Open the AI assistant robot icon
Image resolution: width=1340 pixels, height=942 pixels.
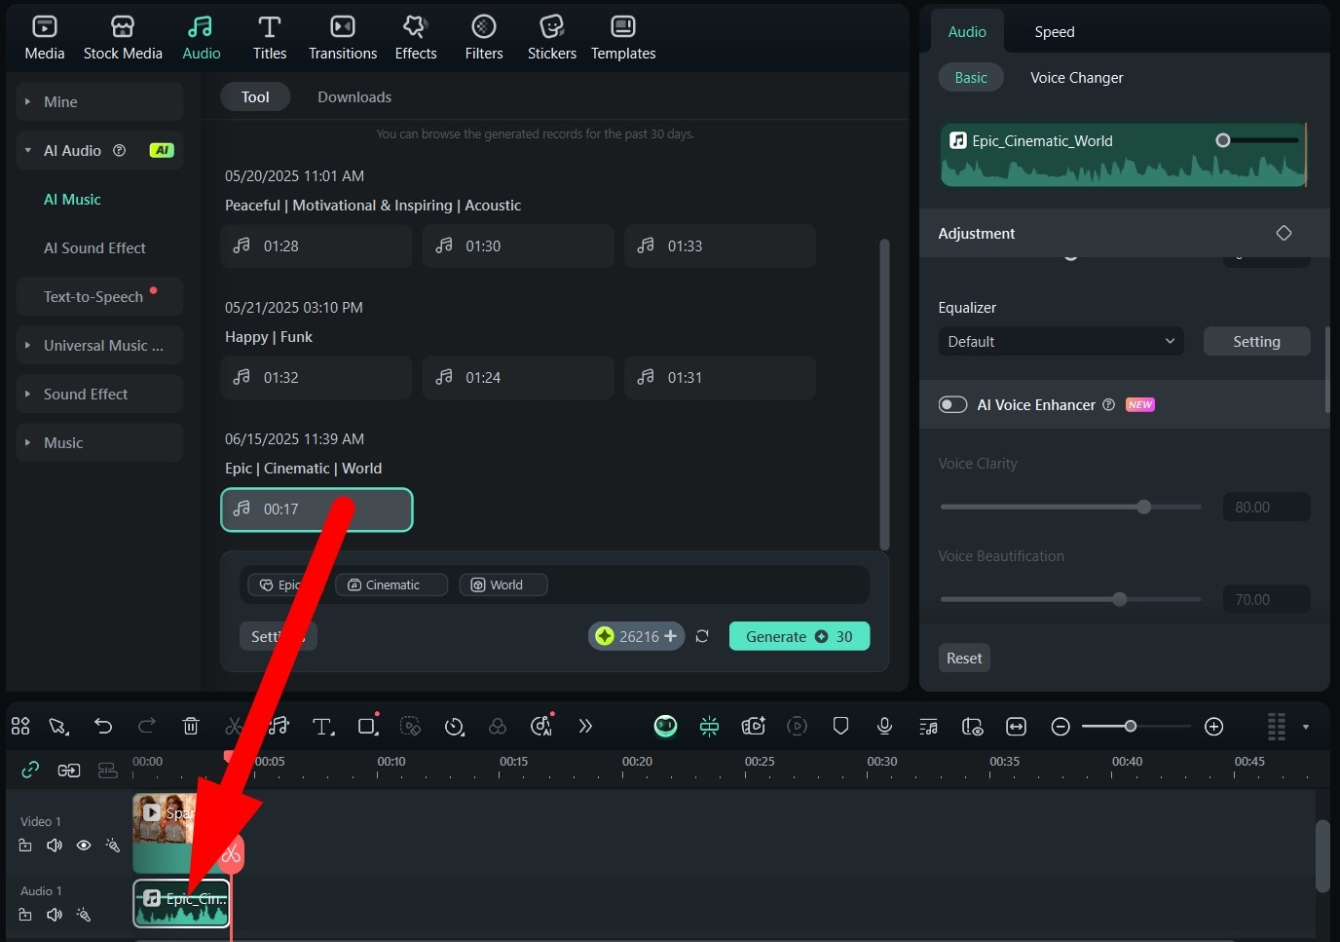[665, 726]
